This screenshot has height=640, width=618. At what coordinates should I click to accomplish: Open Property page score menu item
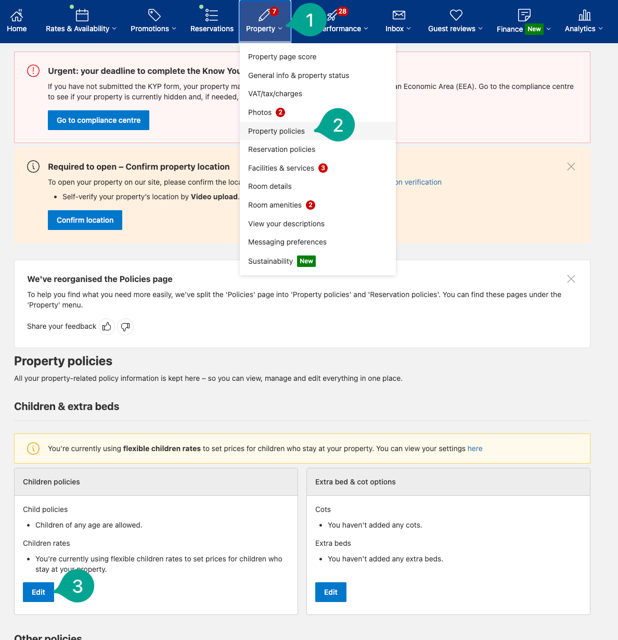point(318,57)
